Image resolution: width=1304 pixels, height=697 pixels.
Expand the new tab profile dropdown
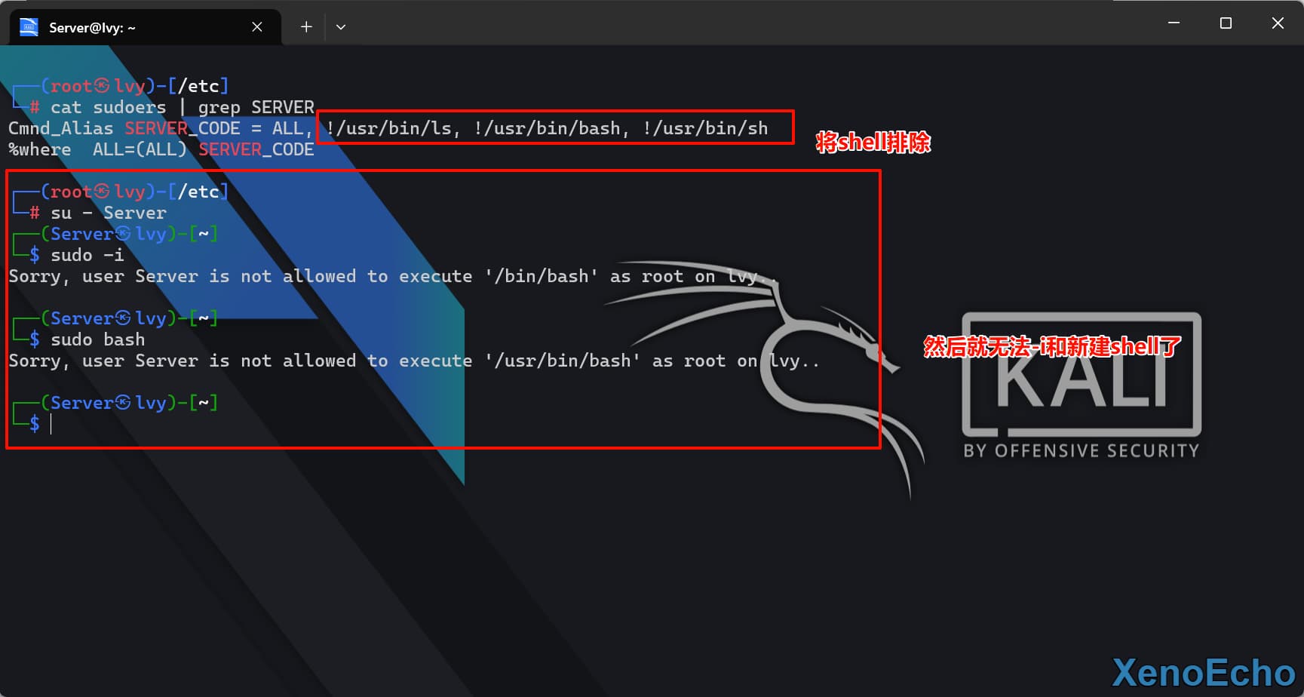pyautogui.click(x=341, y=27)
